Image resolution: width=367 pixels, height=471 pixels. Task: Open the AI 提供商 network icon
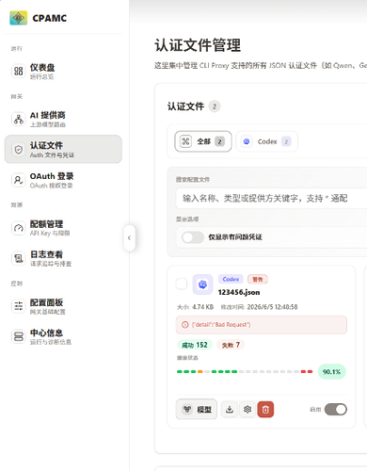[19, 119]
